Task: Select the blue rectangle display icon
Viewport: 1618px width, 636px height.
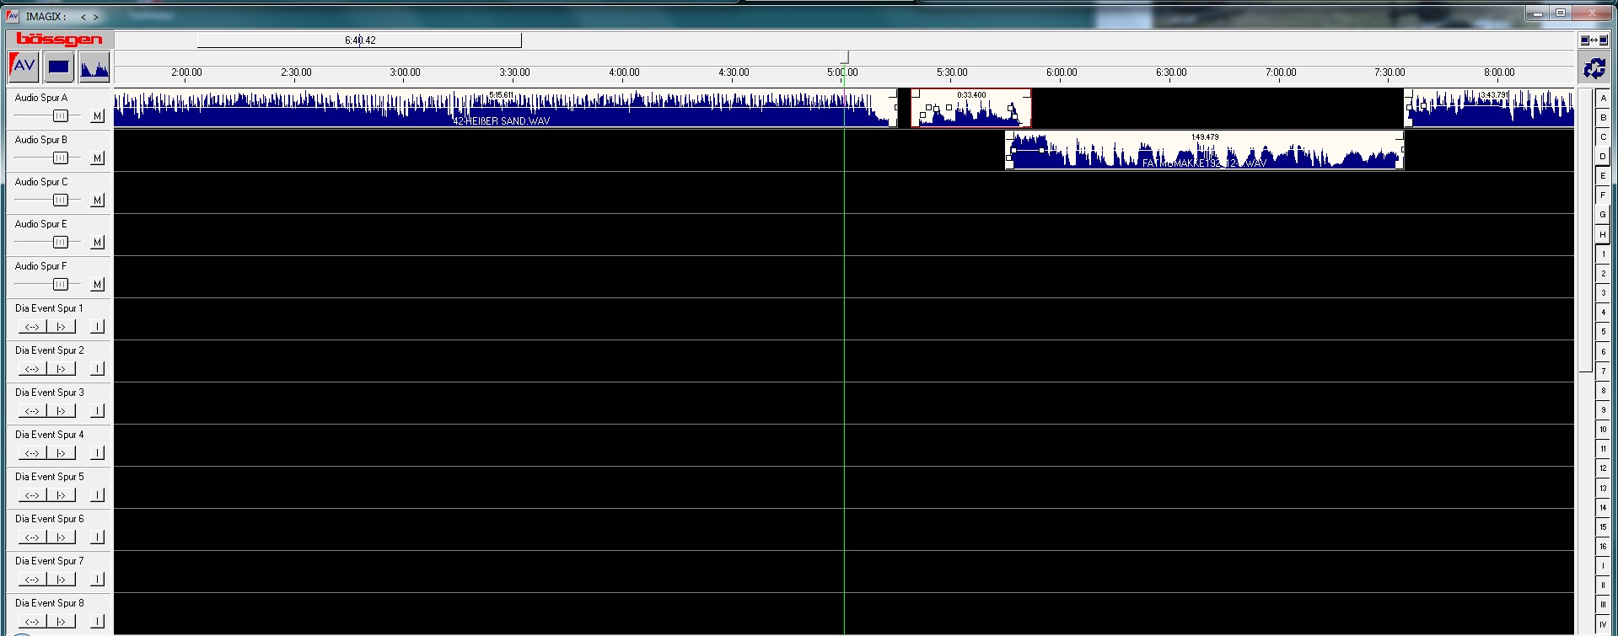Action: click(59, 67)
